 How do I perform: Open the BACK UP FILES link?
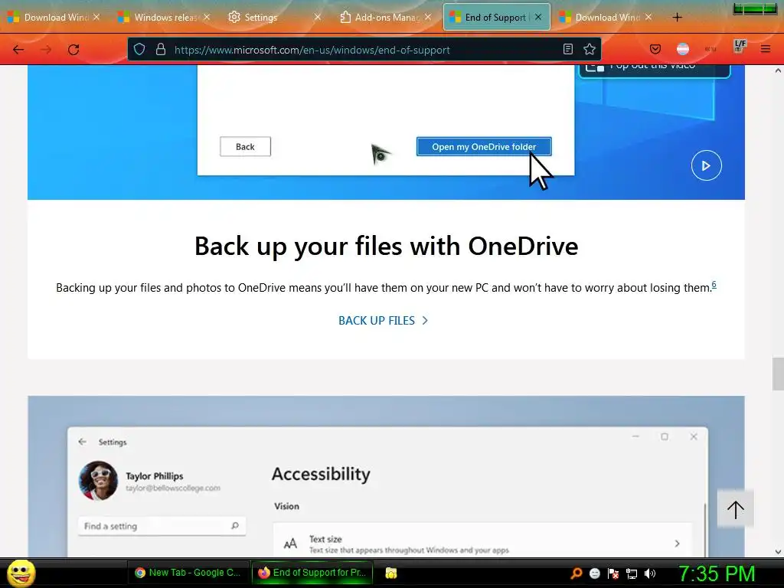tap(383, 321)
